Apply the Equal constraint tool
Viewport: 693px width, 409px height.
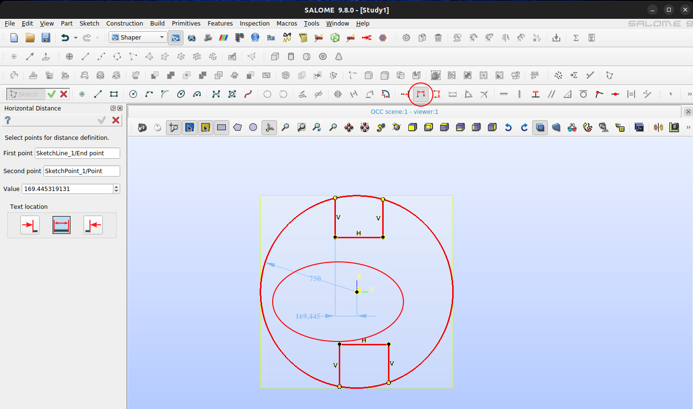[x=631, y=94]
